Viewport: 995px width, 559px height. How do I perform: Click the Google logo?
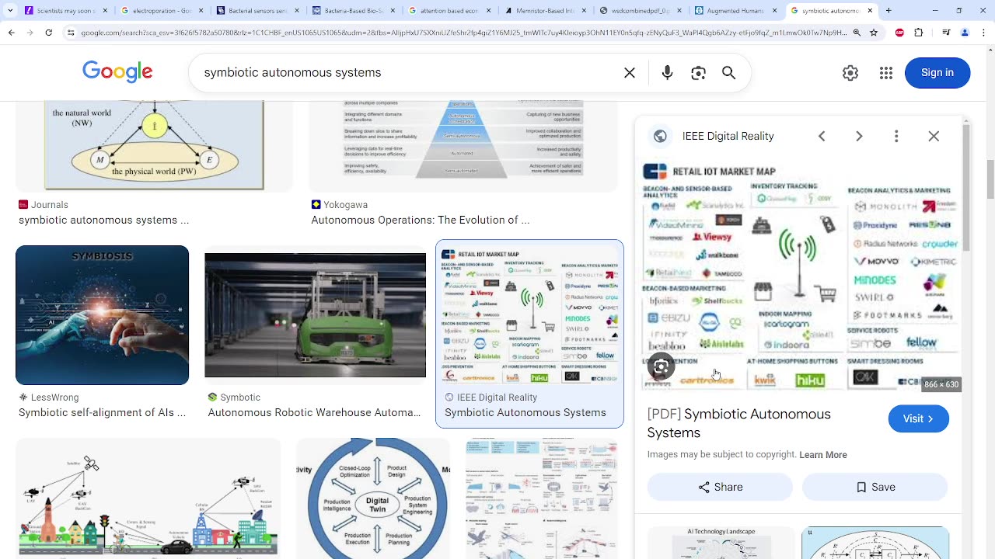(117, 72)
